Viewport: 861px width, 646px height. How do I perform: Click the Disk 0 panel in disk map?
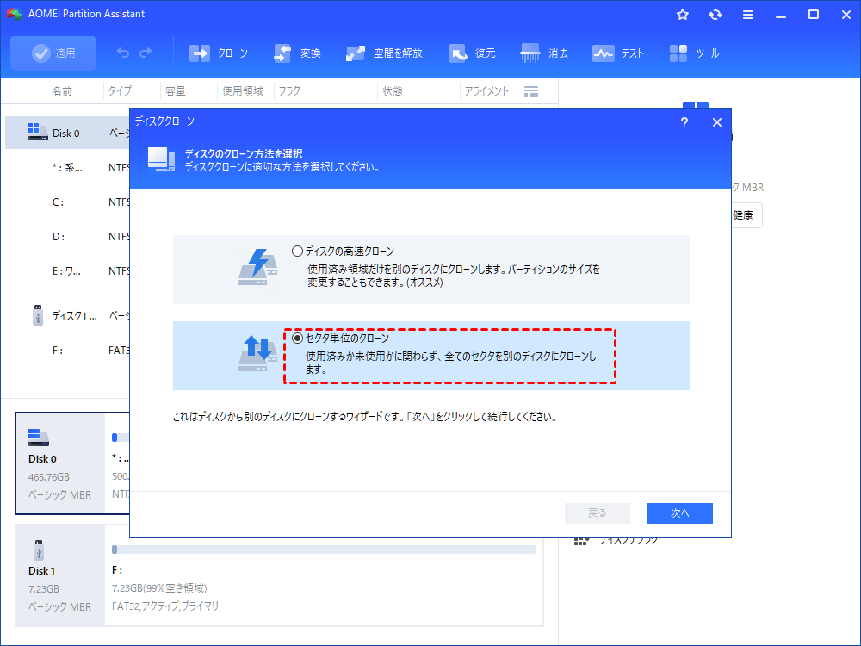coord(60,463)
